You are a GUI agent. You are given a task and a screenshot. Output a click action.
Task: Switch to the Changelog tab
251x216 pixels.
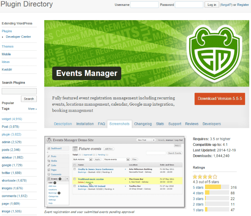point(143,124)
